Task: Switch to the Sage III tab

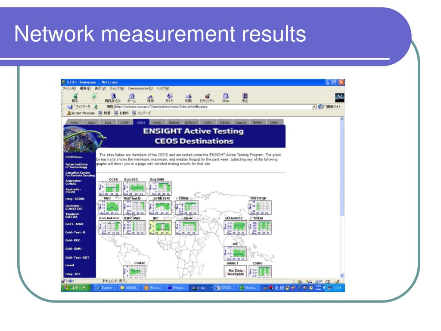Action: click(x=241, y=122)
